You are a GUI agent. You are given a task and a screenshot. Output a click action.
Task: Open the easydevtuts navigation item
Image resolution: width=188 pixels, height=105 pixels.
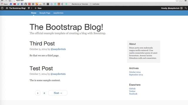pos(58,13)
